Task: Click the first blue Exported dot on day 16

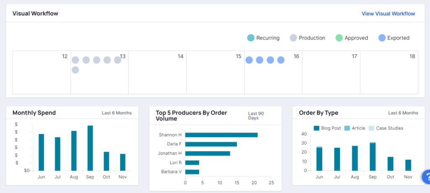Action: tap(249, 60)
